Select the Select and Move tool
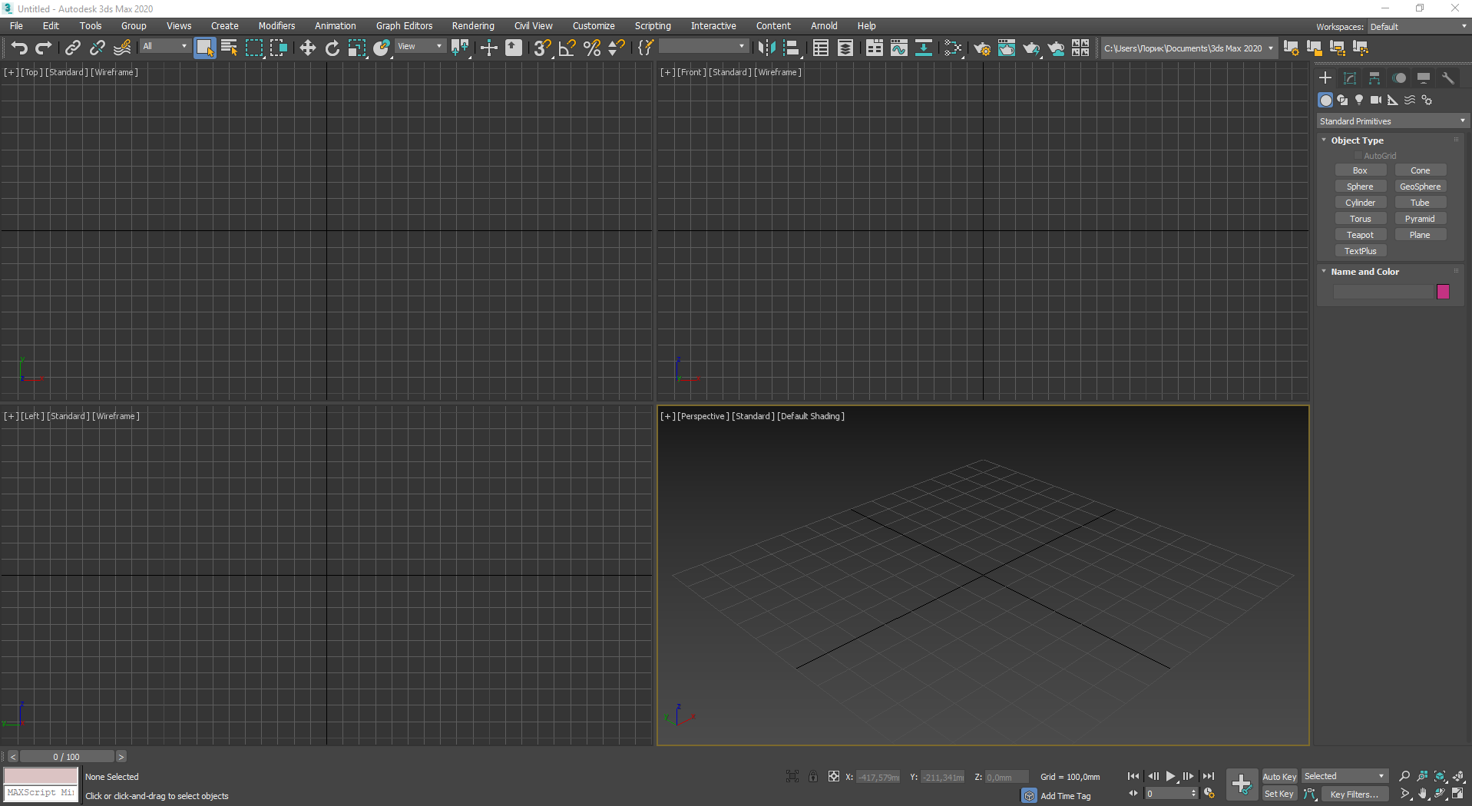This screenshot has width=1472, height=806. [307, 48]
